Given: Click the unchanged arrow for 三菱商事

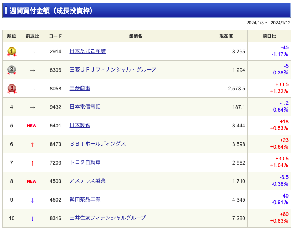Looking at the screenshot, I should click(x=32, y=89).
